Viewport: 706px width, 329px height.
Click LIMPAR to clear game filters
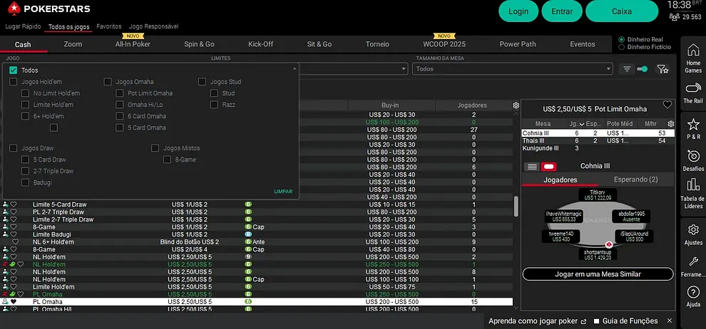point(283,192)
